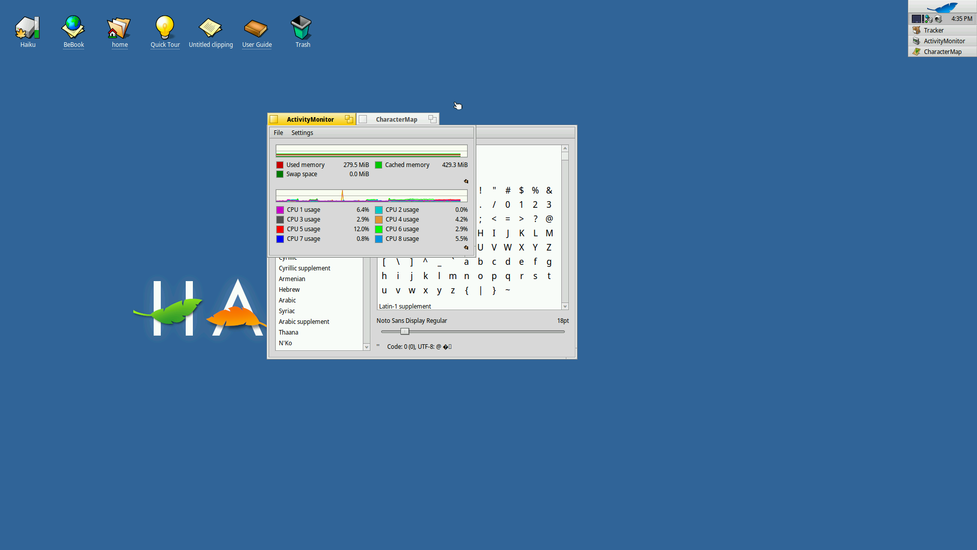Select Armenian in the block list
Image resolution: width=977 pixels, height=550 pixels.
click(319, 279)
